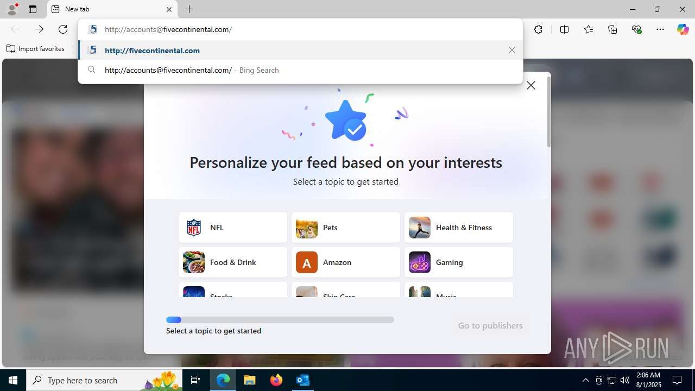Click the Food & Drink photo thumbnail
The image size is (695, 391).
click(x=194, y=262)
